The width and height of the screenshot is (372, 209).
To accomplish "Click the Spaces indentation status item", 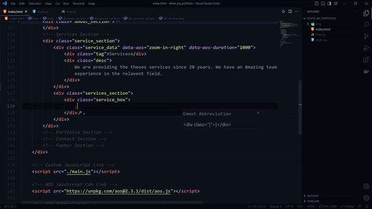I will 275,207.
